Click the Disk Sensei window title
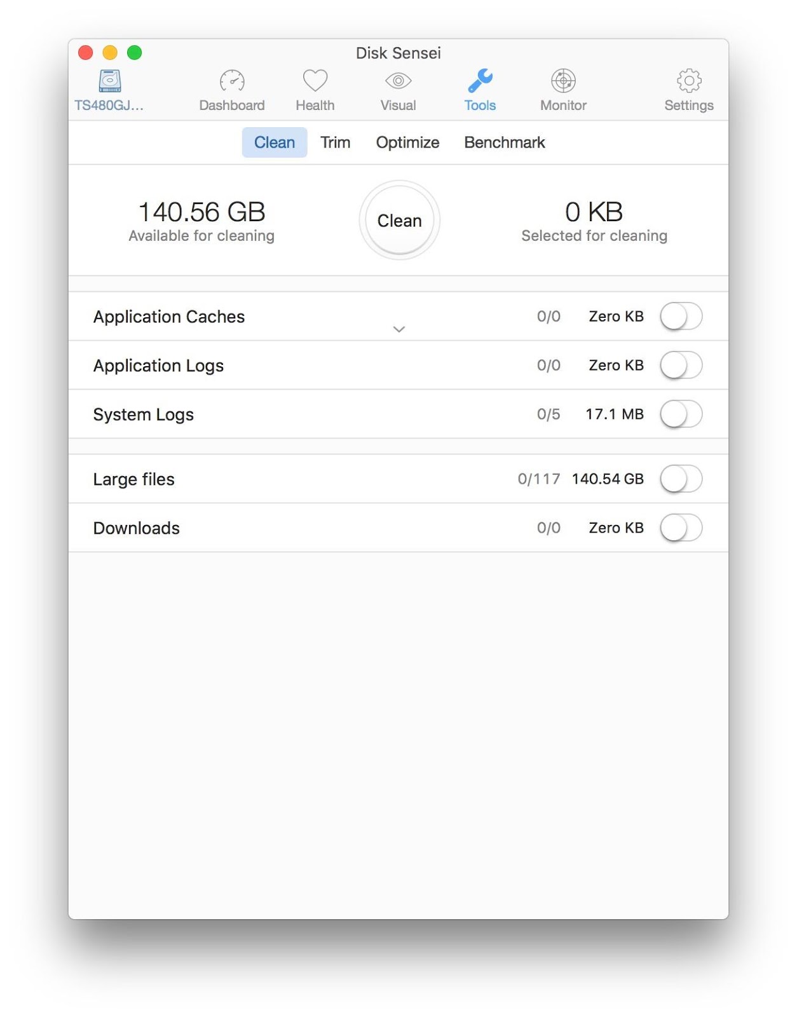 click(x=398, y=53)
